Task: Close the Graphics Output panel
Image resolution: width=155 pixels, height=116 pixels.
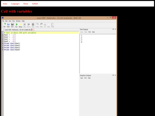Action: point(115,75)
